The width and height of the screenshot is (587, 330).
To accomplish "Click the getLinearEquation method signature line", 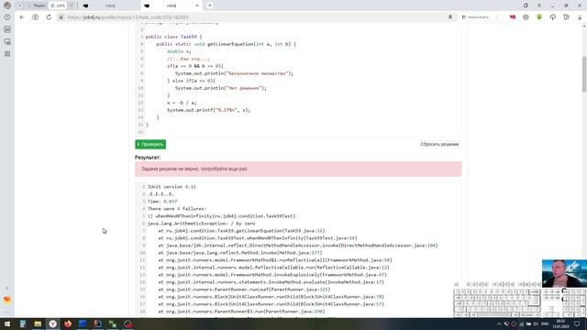I will click(227, 44).
